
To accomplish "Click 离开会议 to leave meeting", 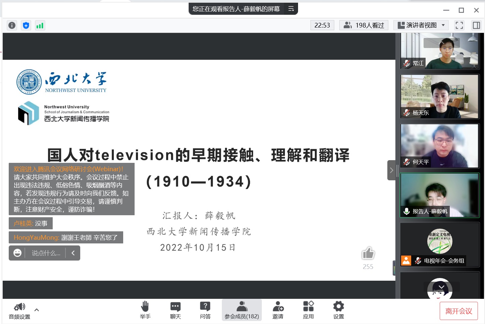I will 458,311.
